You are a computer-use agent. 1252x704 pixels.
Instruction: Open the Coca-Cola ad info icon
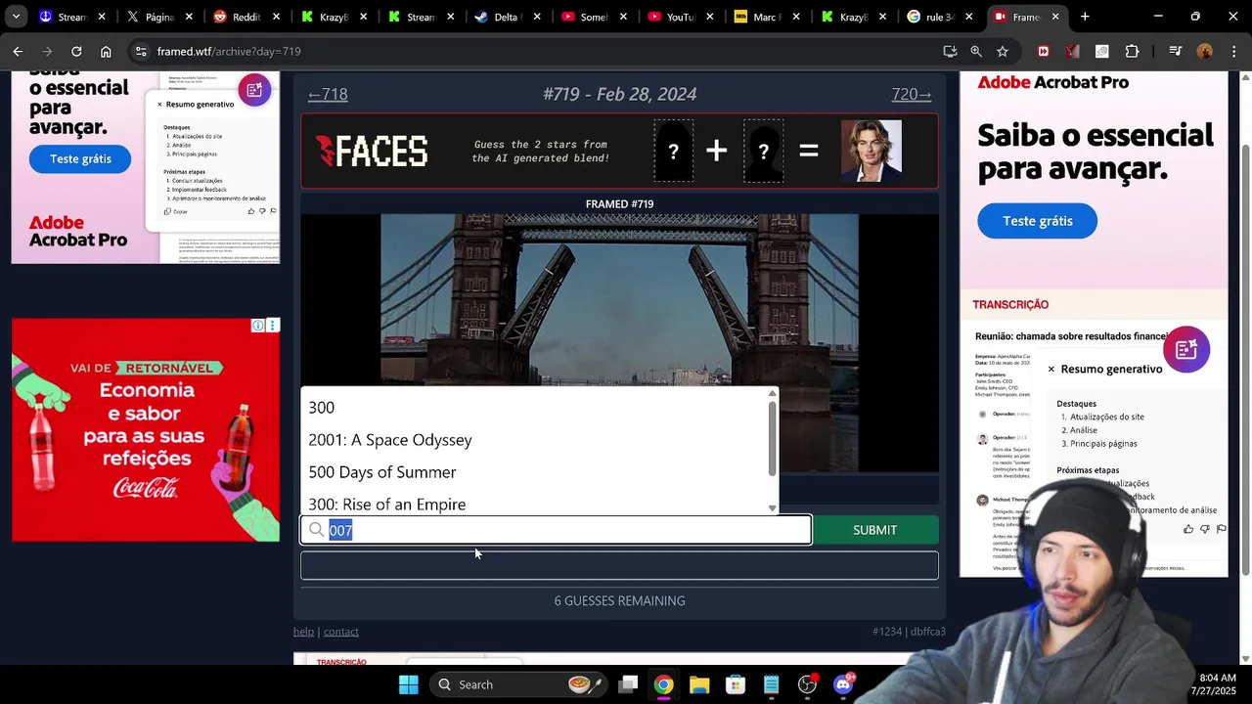(258, 326)
